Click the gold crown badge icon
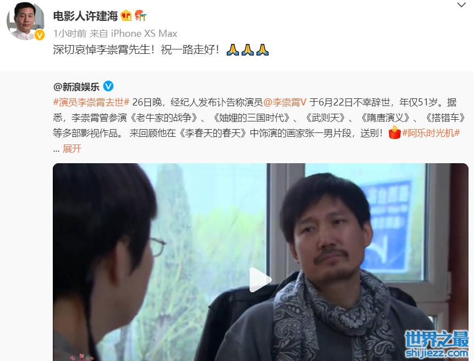The image size is (474, 361). pos(126,15)
